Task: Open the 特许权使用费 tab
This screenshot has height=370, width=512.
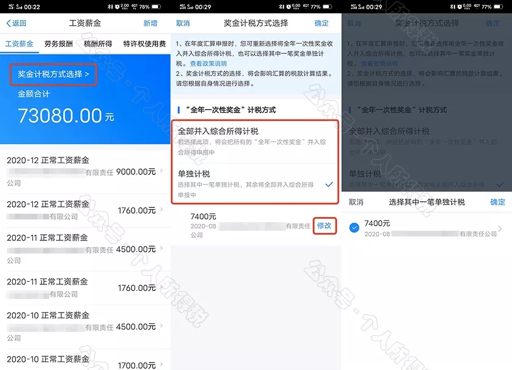Action: (144, 44)
